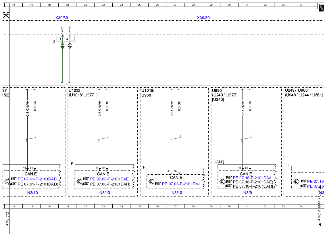Screen dimensions: 327x237
Task: Click the CAN E H twisted-pair symbol below pin 1
Action: 63,46
